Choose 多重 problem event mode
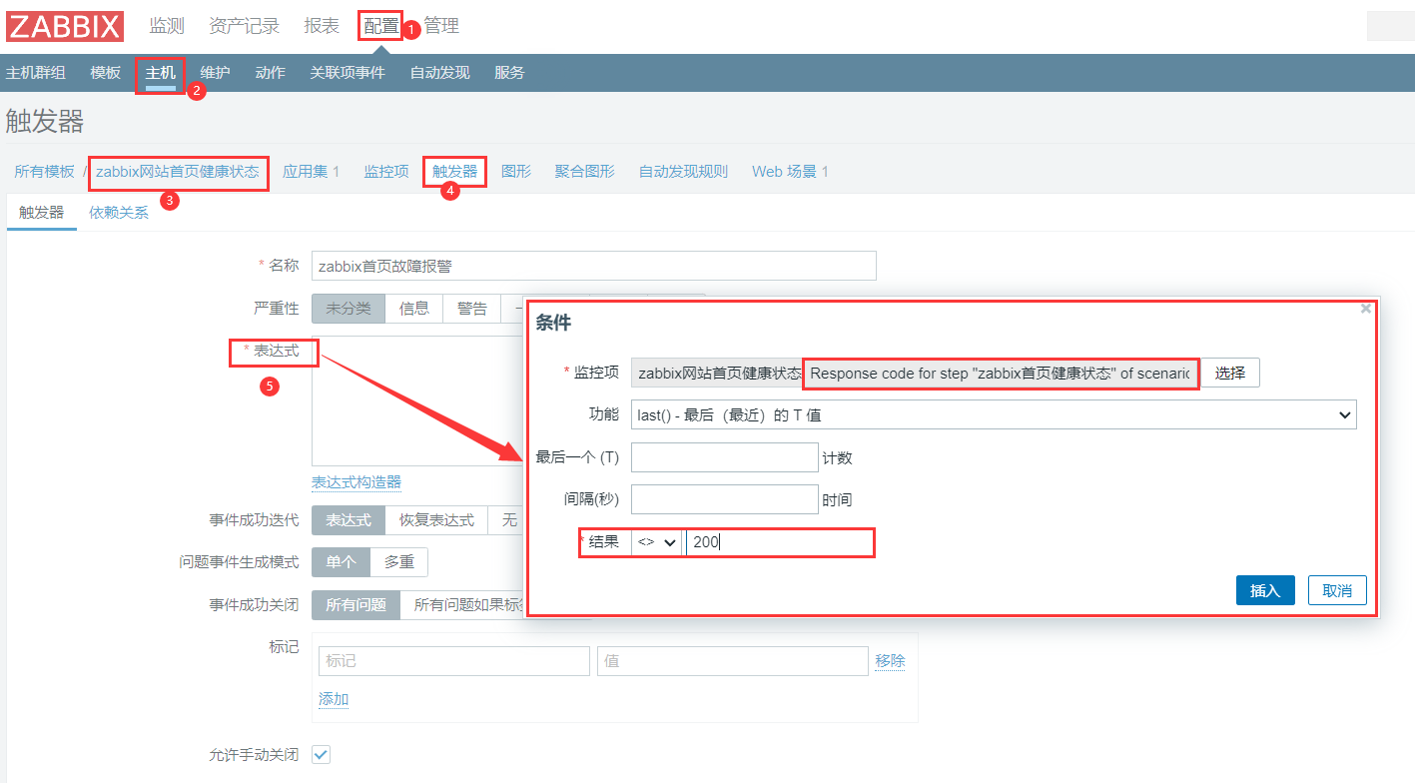1415x783 pixels. tap(399, 562)
